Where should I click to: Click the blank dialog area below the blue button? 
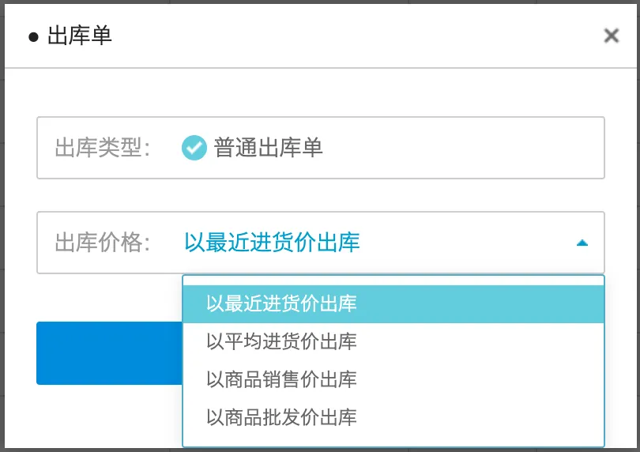(x=103, y=415)
